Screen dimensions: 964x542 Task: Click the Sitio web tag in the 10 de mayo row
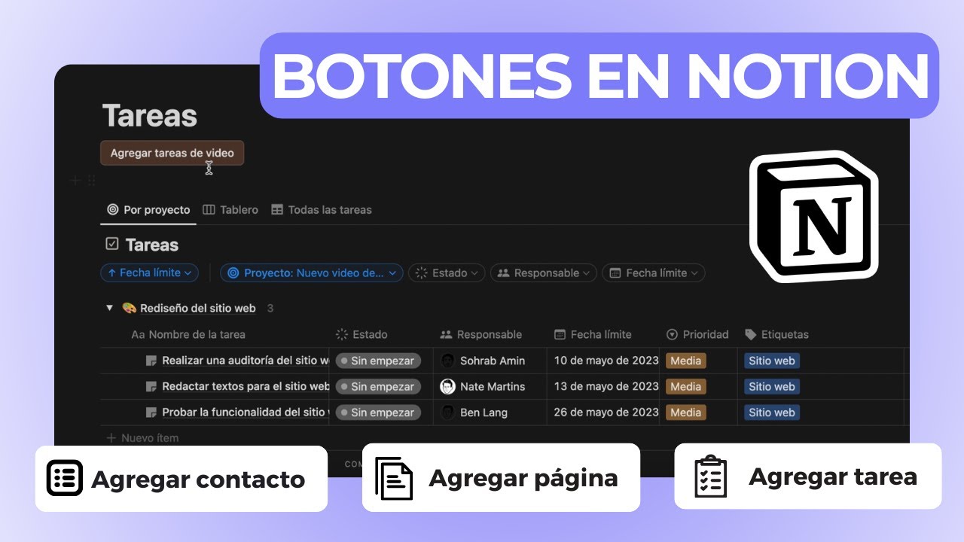(772, 361)
